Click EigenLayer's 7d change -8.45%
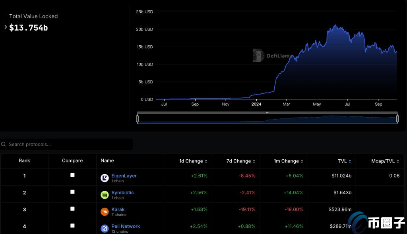Image resolution: width=407 pixels, height=234 pixels. [x=247, y=176]
